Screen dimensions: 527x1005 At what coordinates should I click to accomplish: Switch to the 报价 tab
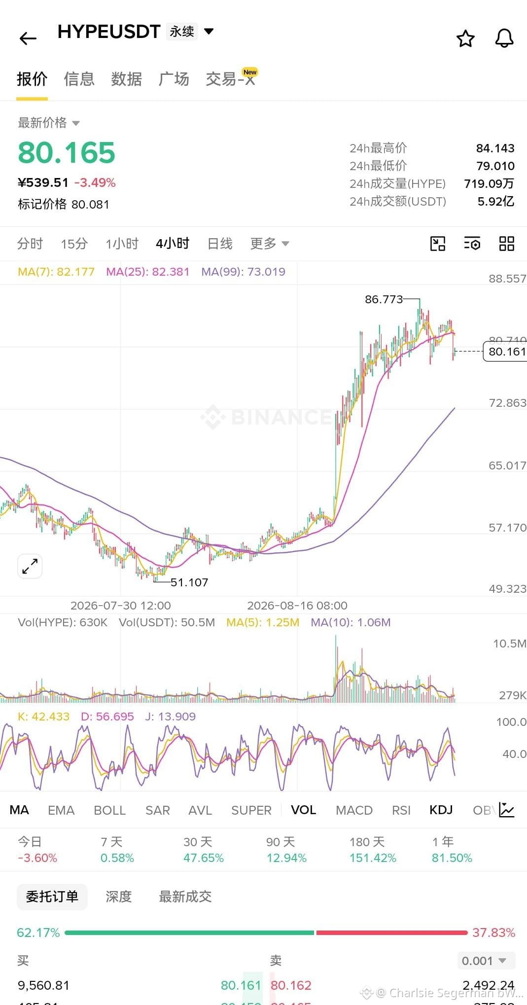click(32, 79)
